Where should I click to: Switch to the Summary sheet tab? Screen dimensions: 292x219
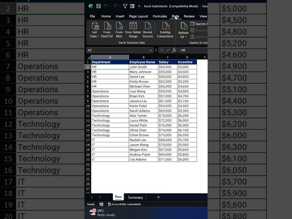tap(136, 198)
